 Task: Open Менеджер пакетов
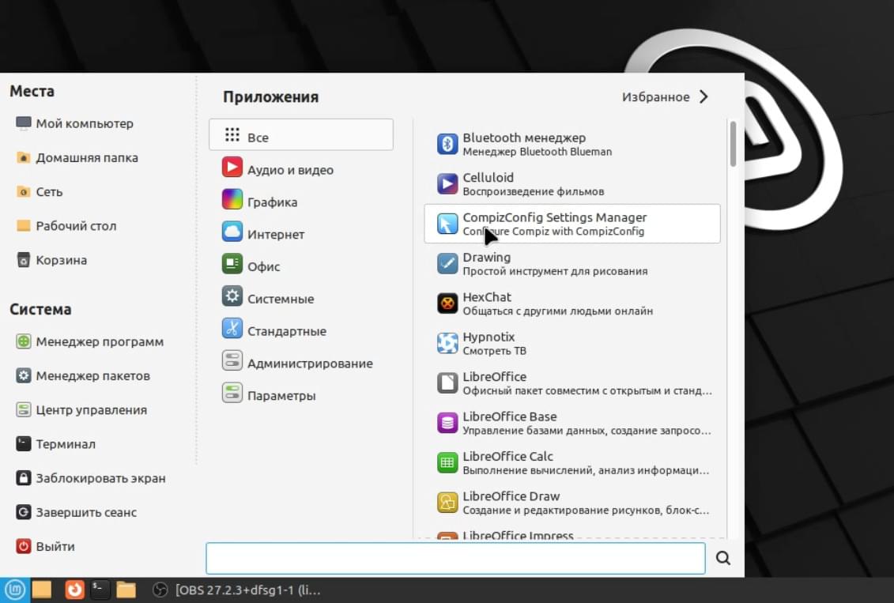83,376
